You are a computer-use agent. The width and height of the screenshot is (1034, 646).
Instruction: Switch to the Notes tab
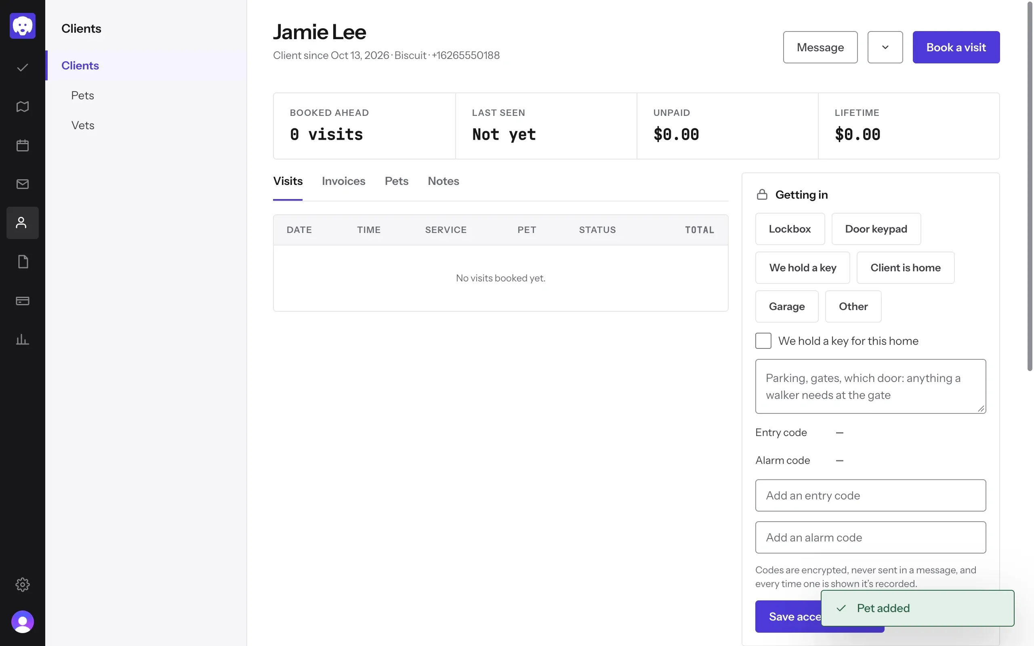443,181
